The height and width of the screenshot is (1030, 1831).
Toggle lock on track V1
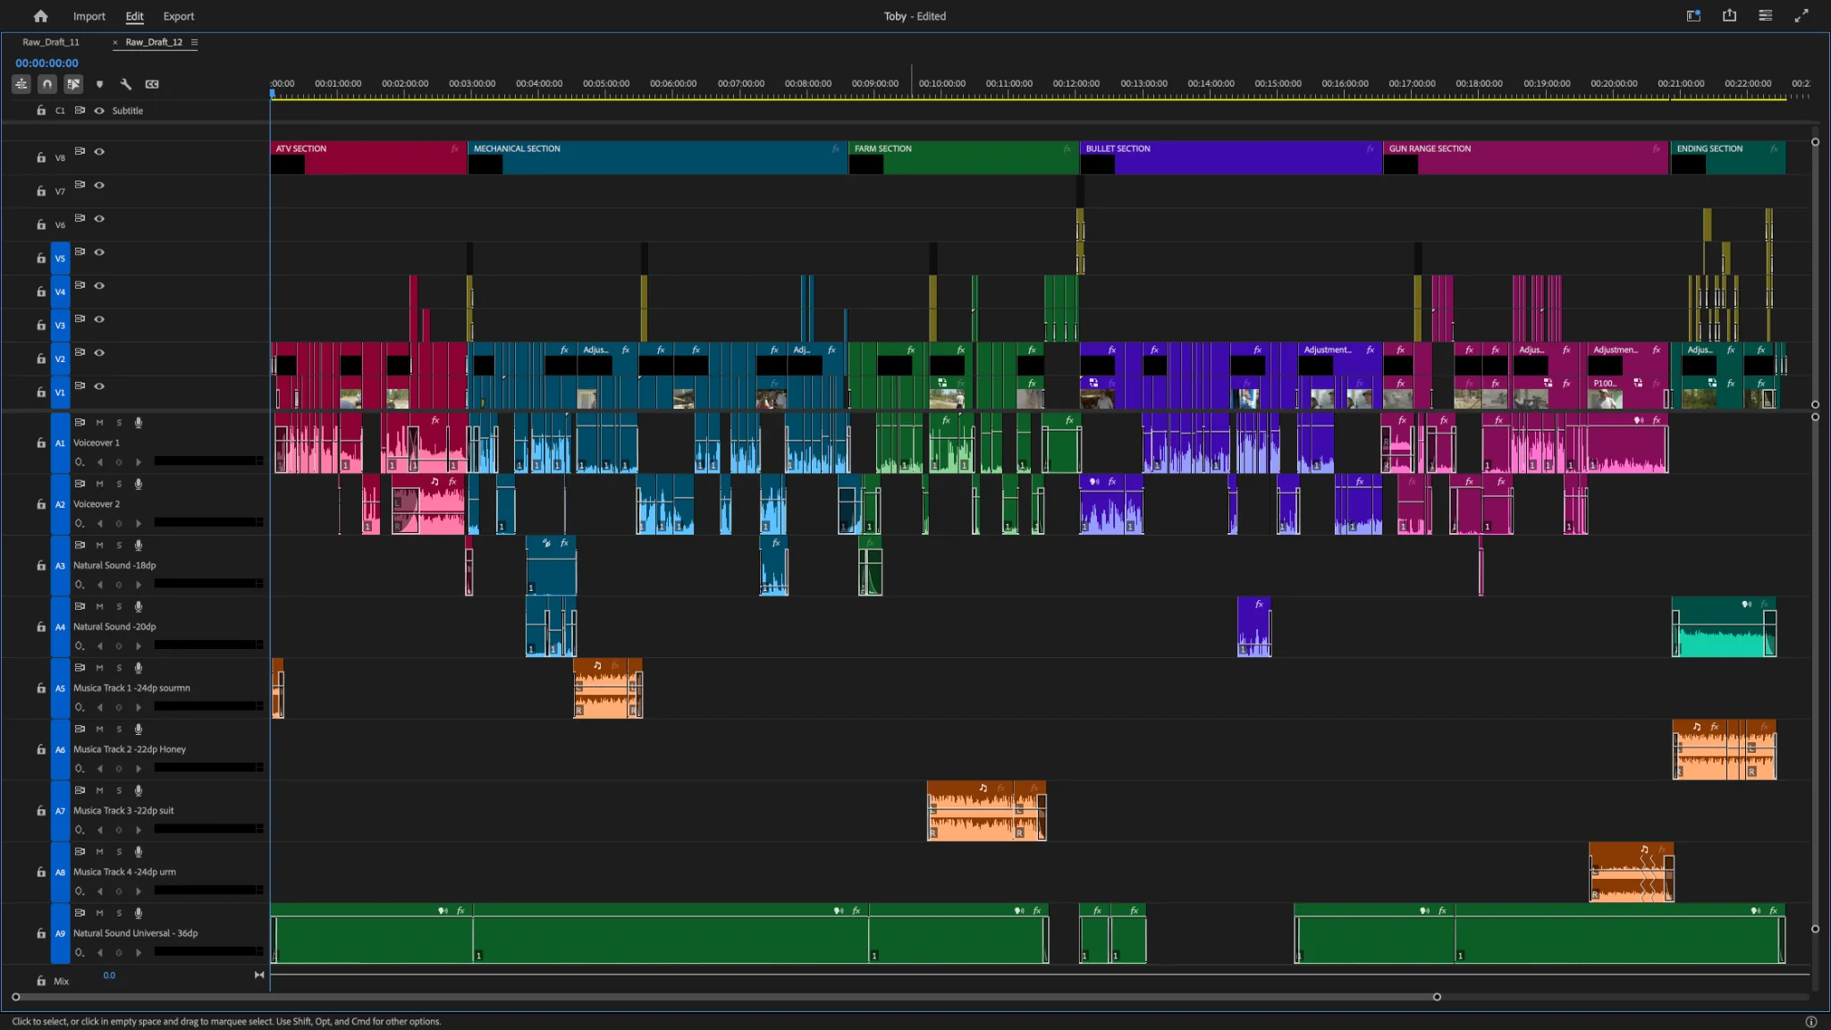(x=41, y=393)
